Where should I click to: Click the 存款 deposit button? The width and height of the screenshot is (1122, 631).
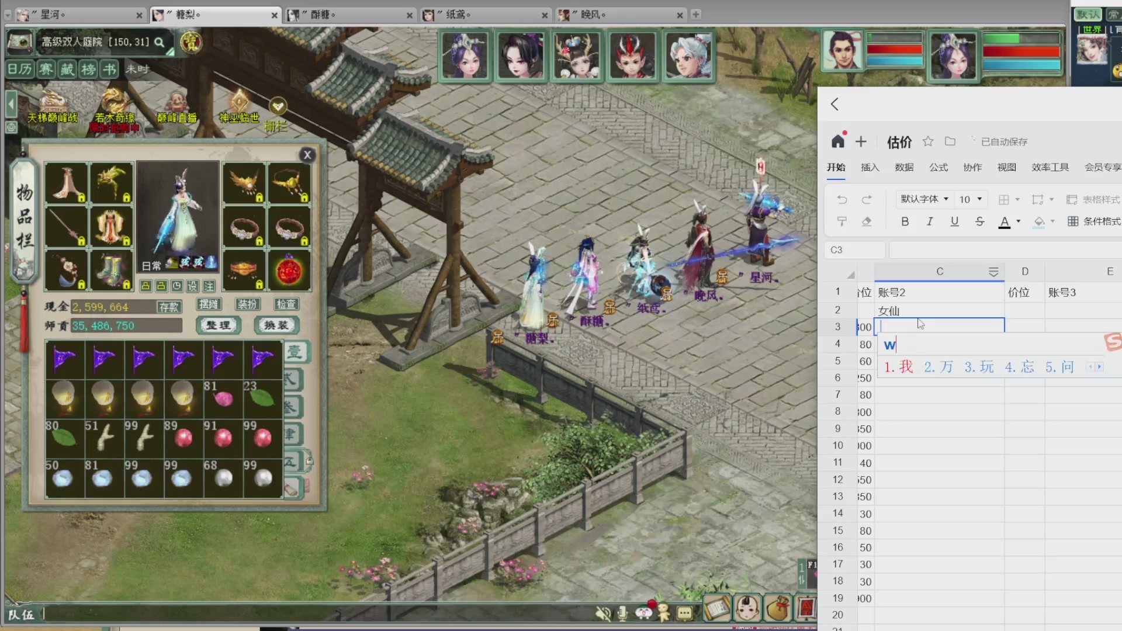tap(169, 307)
